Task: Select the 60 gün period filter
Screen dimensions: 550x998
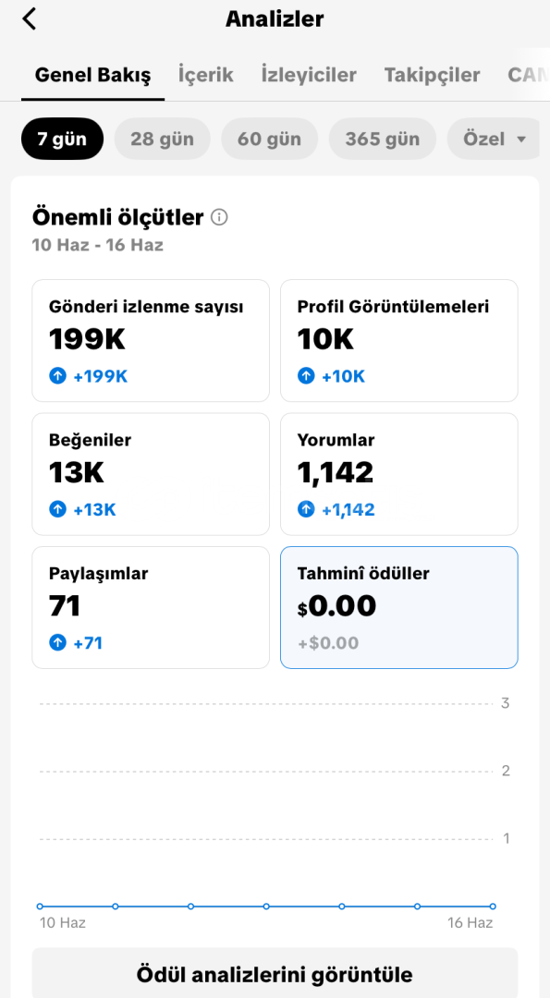Action: point(269,139)
